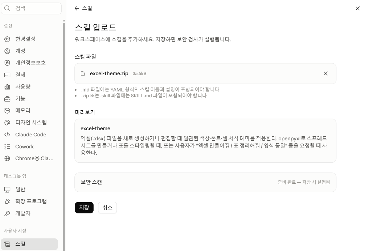Screen dimensions: 365x251
Task: Click the sidebar vertical scrollbar
Action: pyautogui.click(x=64, y=136)
